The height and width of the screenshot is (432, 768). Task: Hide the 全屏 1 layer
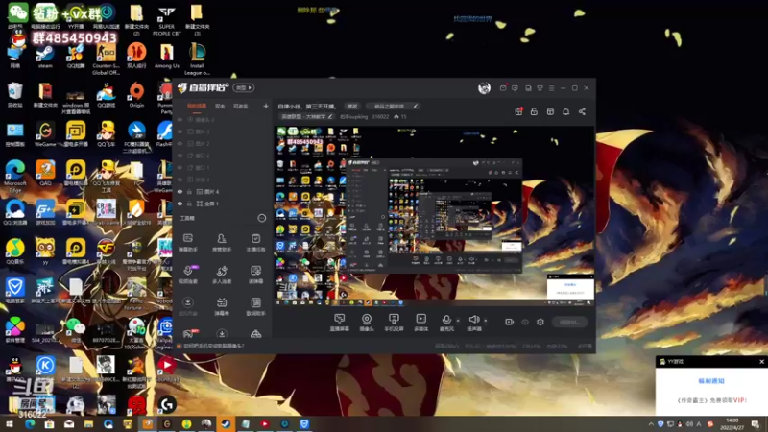tap(180, 204)
